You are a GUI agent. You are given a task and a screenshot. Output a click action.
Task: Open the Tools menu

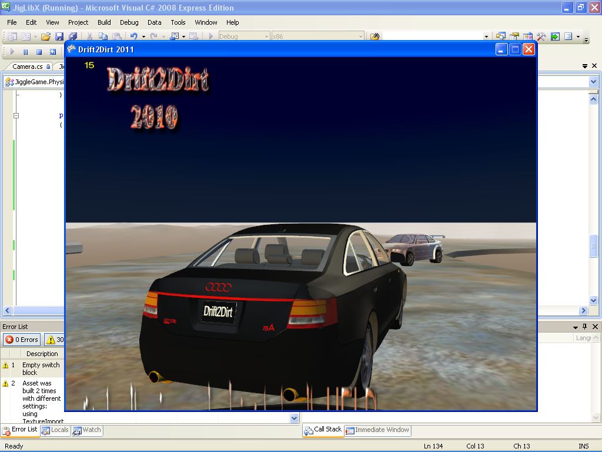(178, 22)
